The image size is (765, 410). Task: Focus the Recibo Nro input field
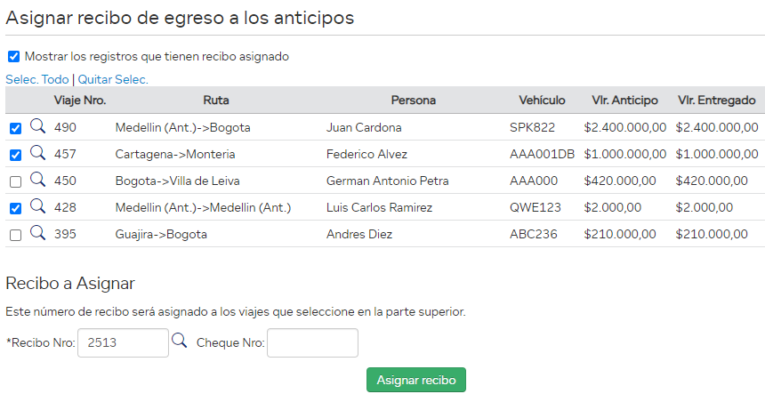tap(123, 342)
